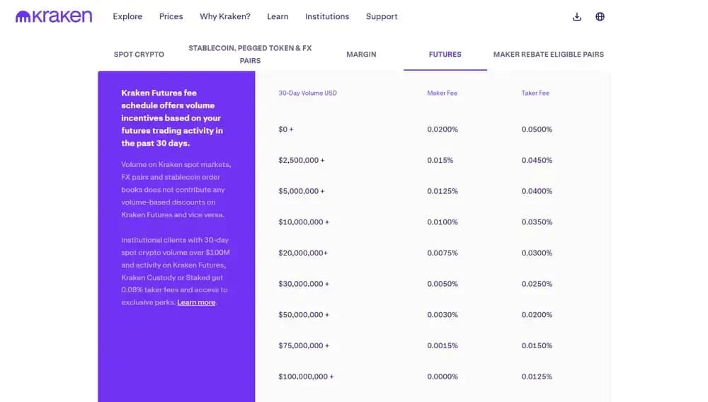Image resolution: width=708 pixels, height=402 pixels.
Task: Switch to the Spot Crypto tab
Action: (x=139, y=54)
